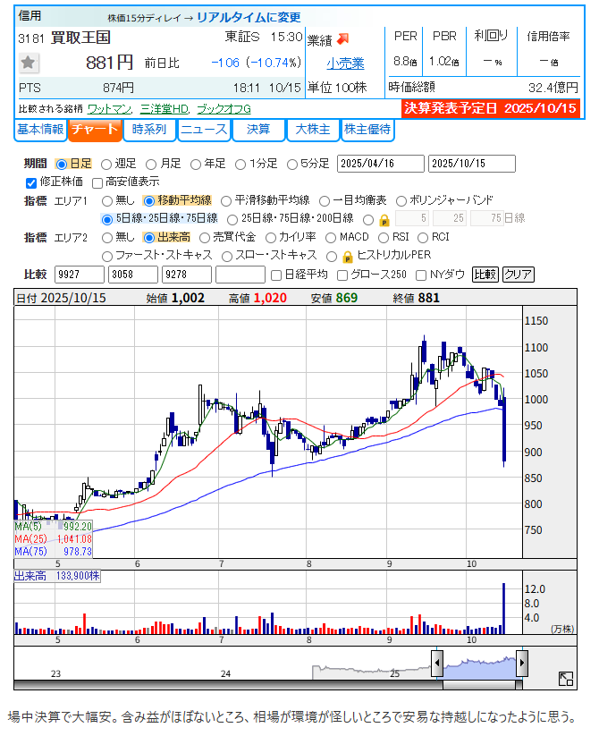Open the 三洋堂HD comparison stock link
Viewport: 599px width, 736px height.
pyautogui.click(x=165, y=109)
